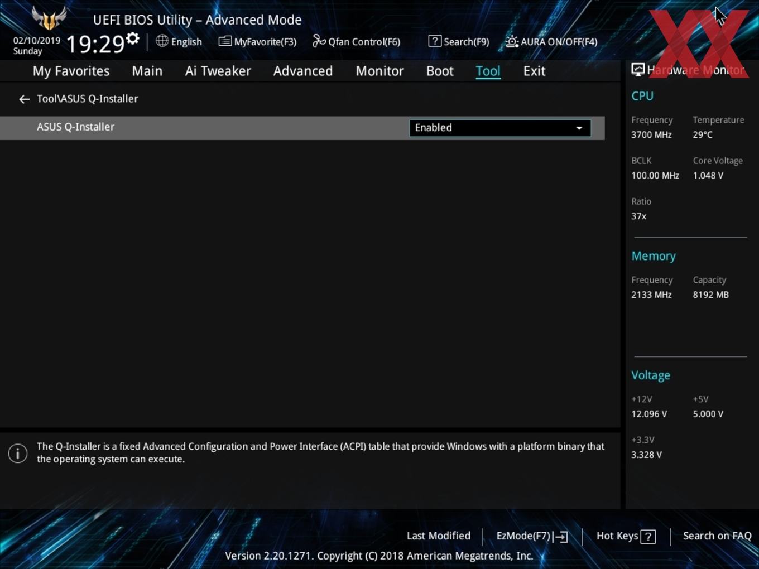Click the dropdown arrow of Enabled field

point(579,128)
